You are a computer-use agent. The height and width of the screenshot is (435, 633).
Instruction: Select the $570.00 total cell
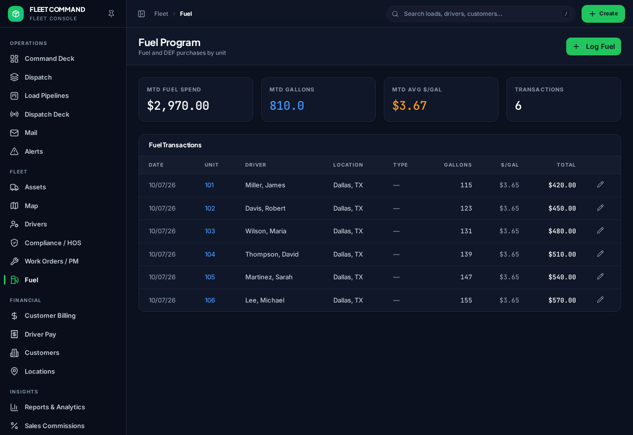562,301
